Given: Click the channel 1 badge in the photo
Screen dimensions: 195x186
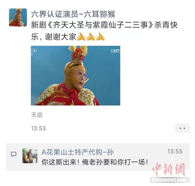Looking at the screenshot, I should [x=34, y=51].
